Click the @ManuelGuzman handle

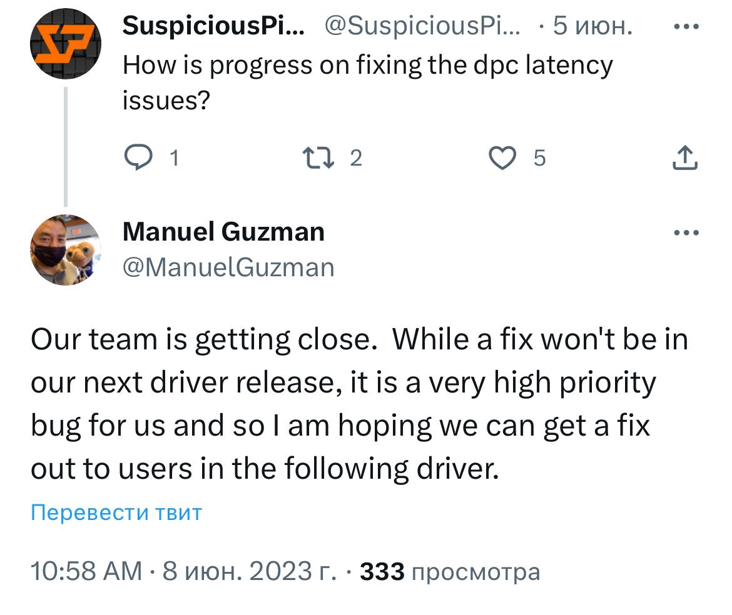click(228, 267)
